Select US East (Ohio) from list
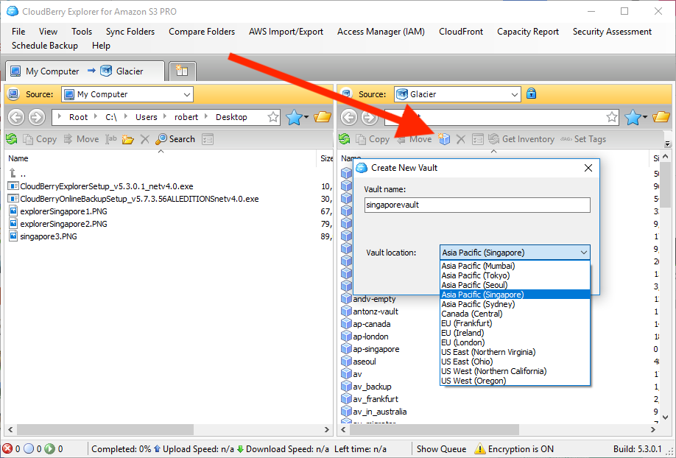676x458 pixels. 515,362
